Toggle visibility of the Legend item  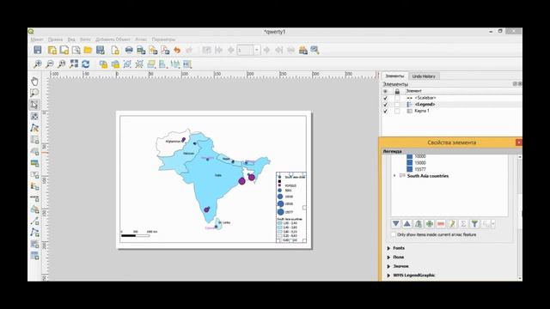click(x=386, y=105)
